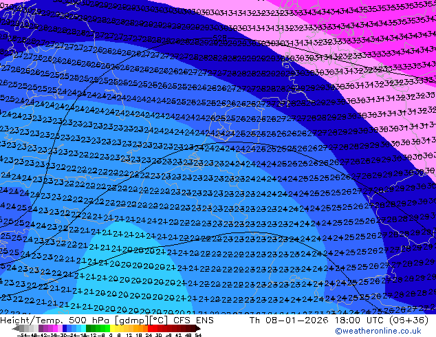Screen dimensions: 436x337
Task: Click the '500 hPa' level label
Action: click(x=89, y=320)
